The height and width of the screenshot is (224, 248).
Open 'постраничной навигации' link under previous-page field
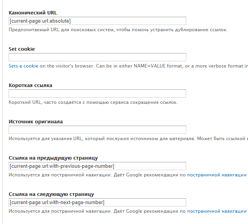216,175
